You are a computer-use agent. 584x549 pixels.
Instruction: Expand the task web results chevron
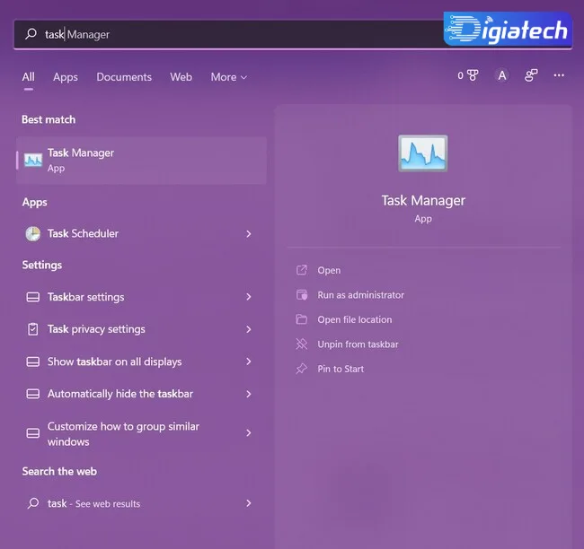(248, 503)
